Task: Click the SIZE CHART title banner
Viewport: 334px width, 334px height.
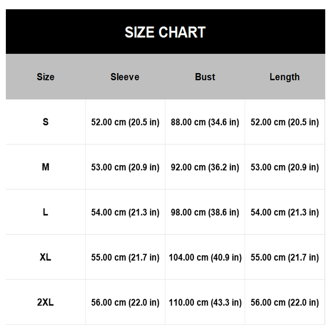Action: [165, 32]
